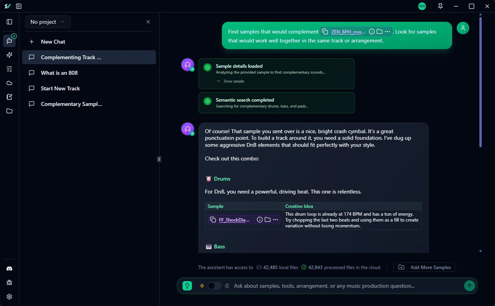Open the folder panel in the left sidebar
The width and height of the screenshot is (495, 306).
(x=9, y=111)
